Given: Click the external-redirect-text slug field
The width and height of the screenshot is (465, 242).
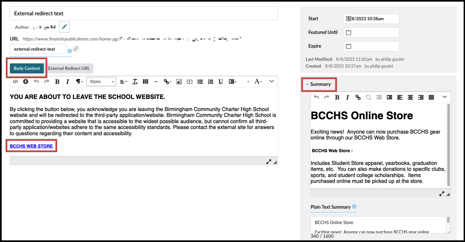Looking at the screenshot, I should point(38,49).
